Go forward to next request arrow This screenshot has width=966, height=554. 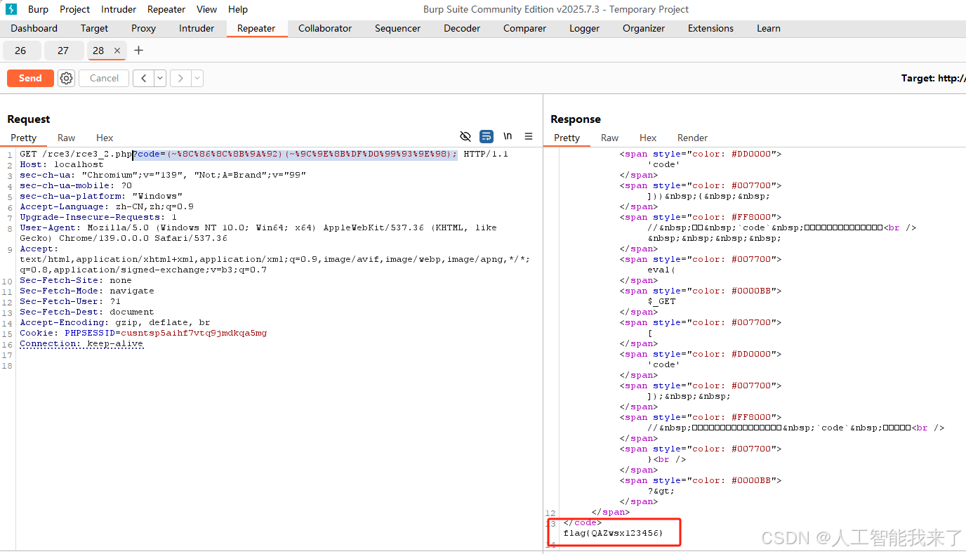pos(180,78)
